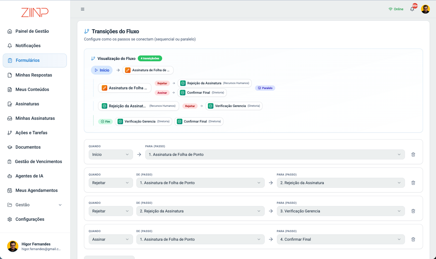Open Formulários in the sidebar

tap(35, 60)
